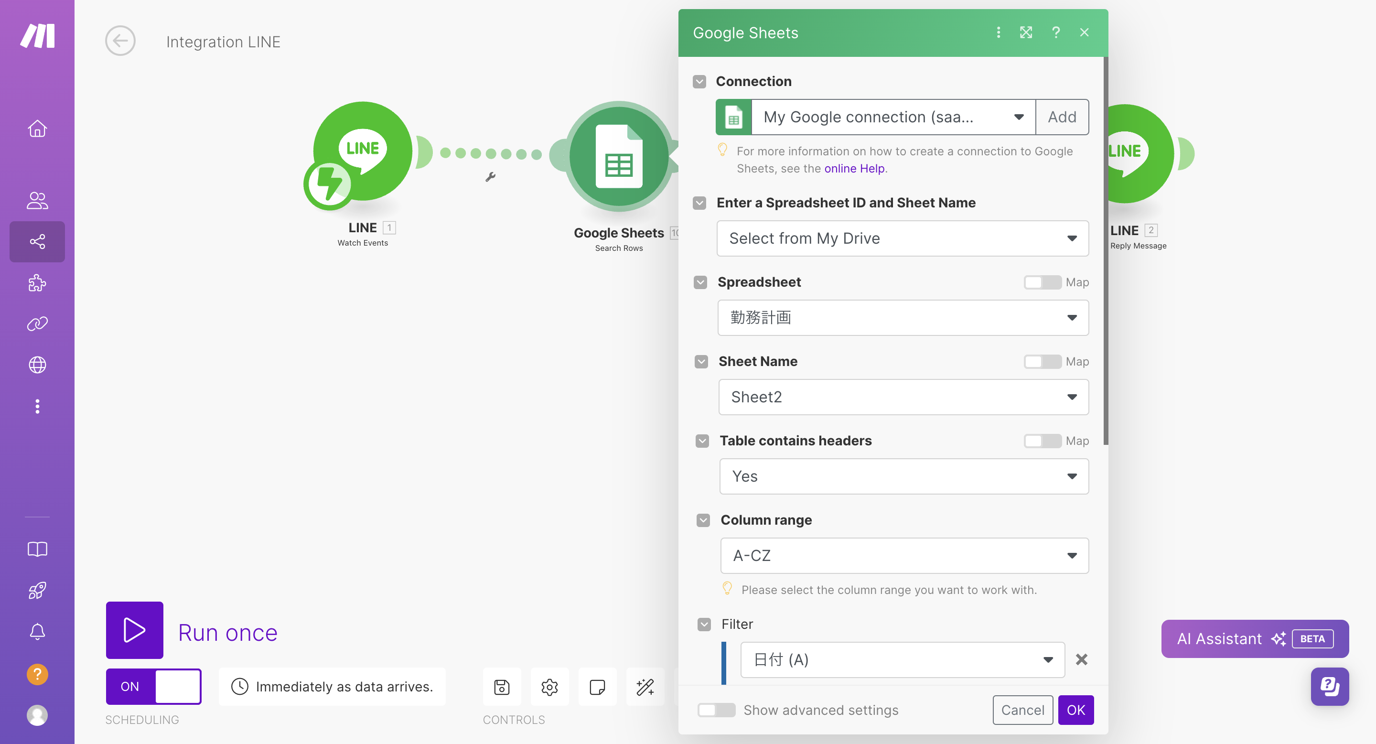The height and width of the screenshot is (744, 1376).
Task: Open the Webhooks globe icon
Action: [37, 365]
